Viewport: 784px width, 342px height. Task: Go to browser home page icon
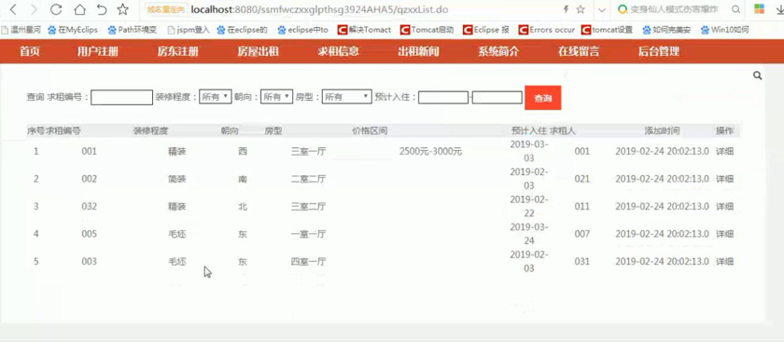tap(79, 9)
